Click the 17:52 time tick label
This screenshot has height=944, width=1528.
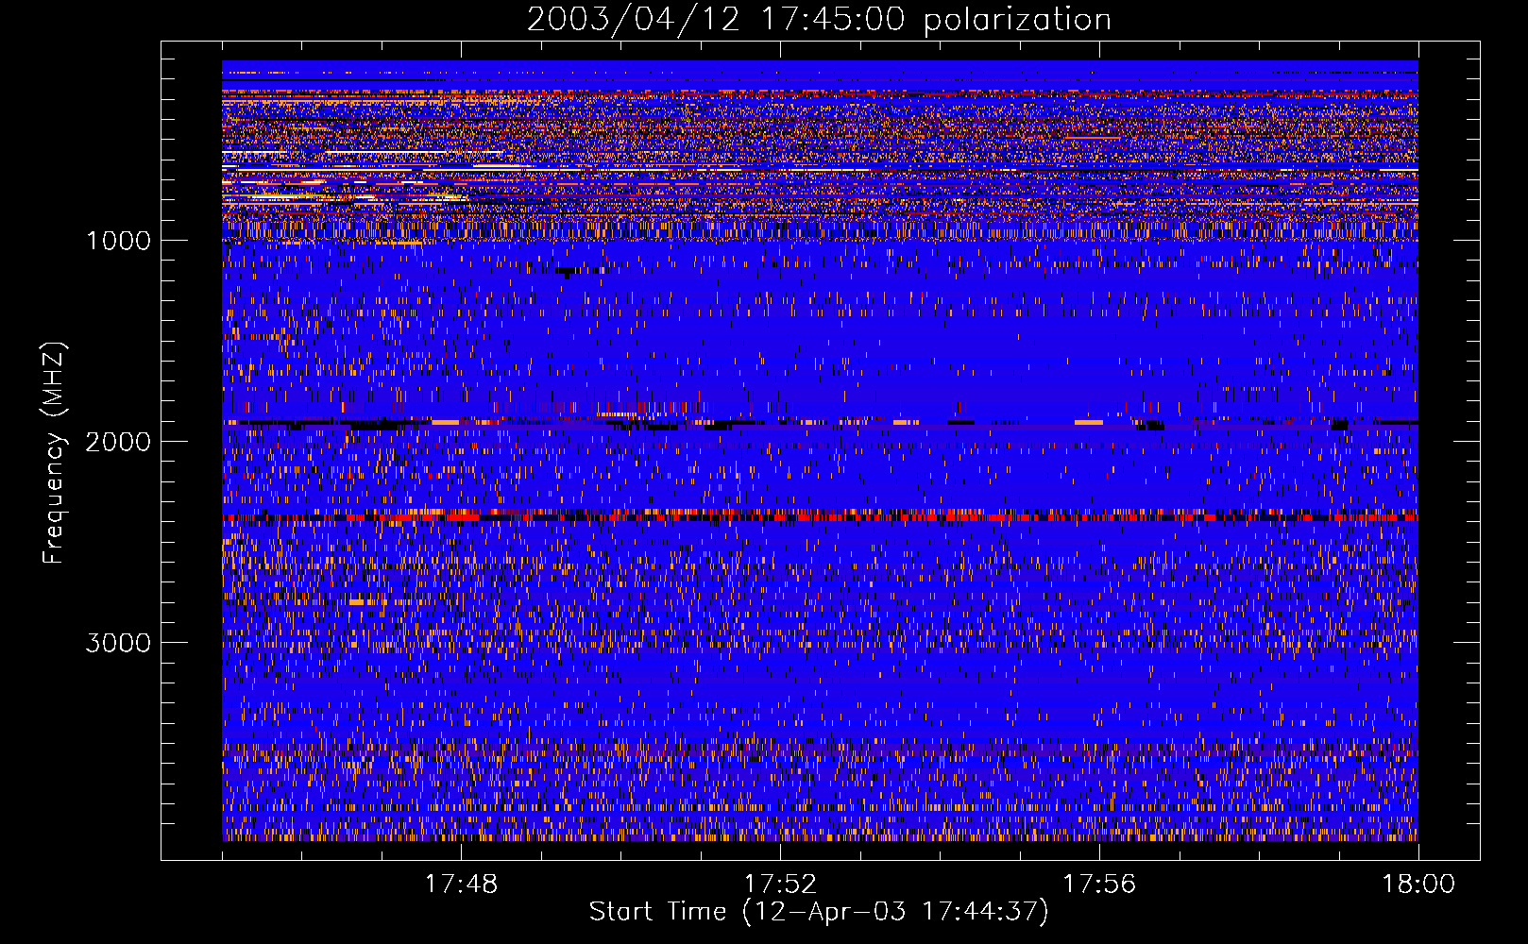(x=780, y=885)
